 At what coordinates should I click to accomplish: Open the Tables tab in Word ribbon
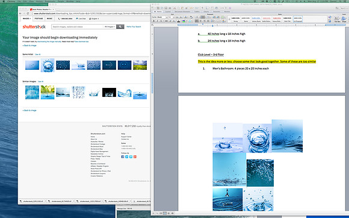(x=197, y=11)
